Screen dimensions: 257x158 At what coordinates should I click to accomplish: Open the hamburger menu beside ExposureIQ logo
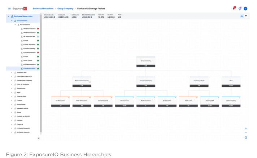click(9, 9)
